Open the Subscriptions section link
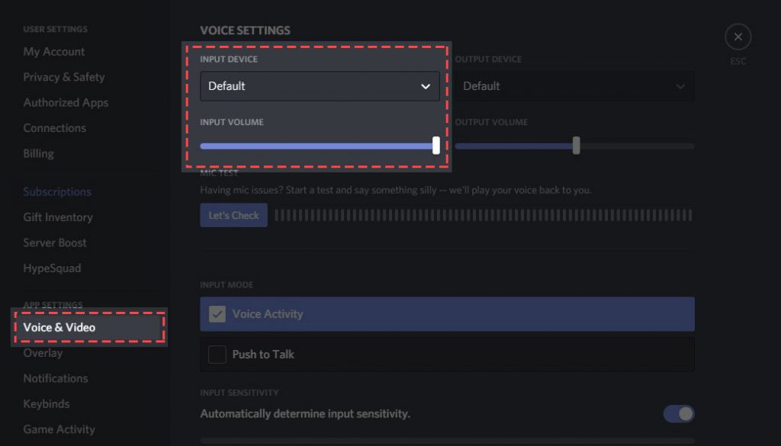This screenshot has width=781, height=446. 57,192
